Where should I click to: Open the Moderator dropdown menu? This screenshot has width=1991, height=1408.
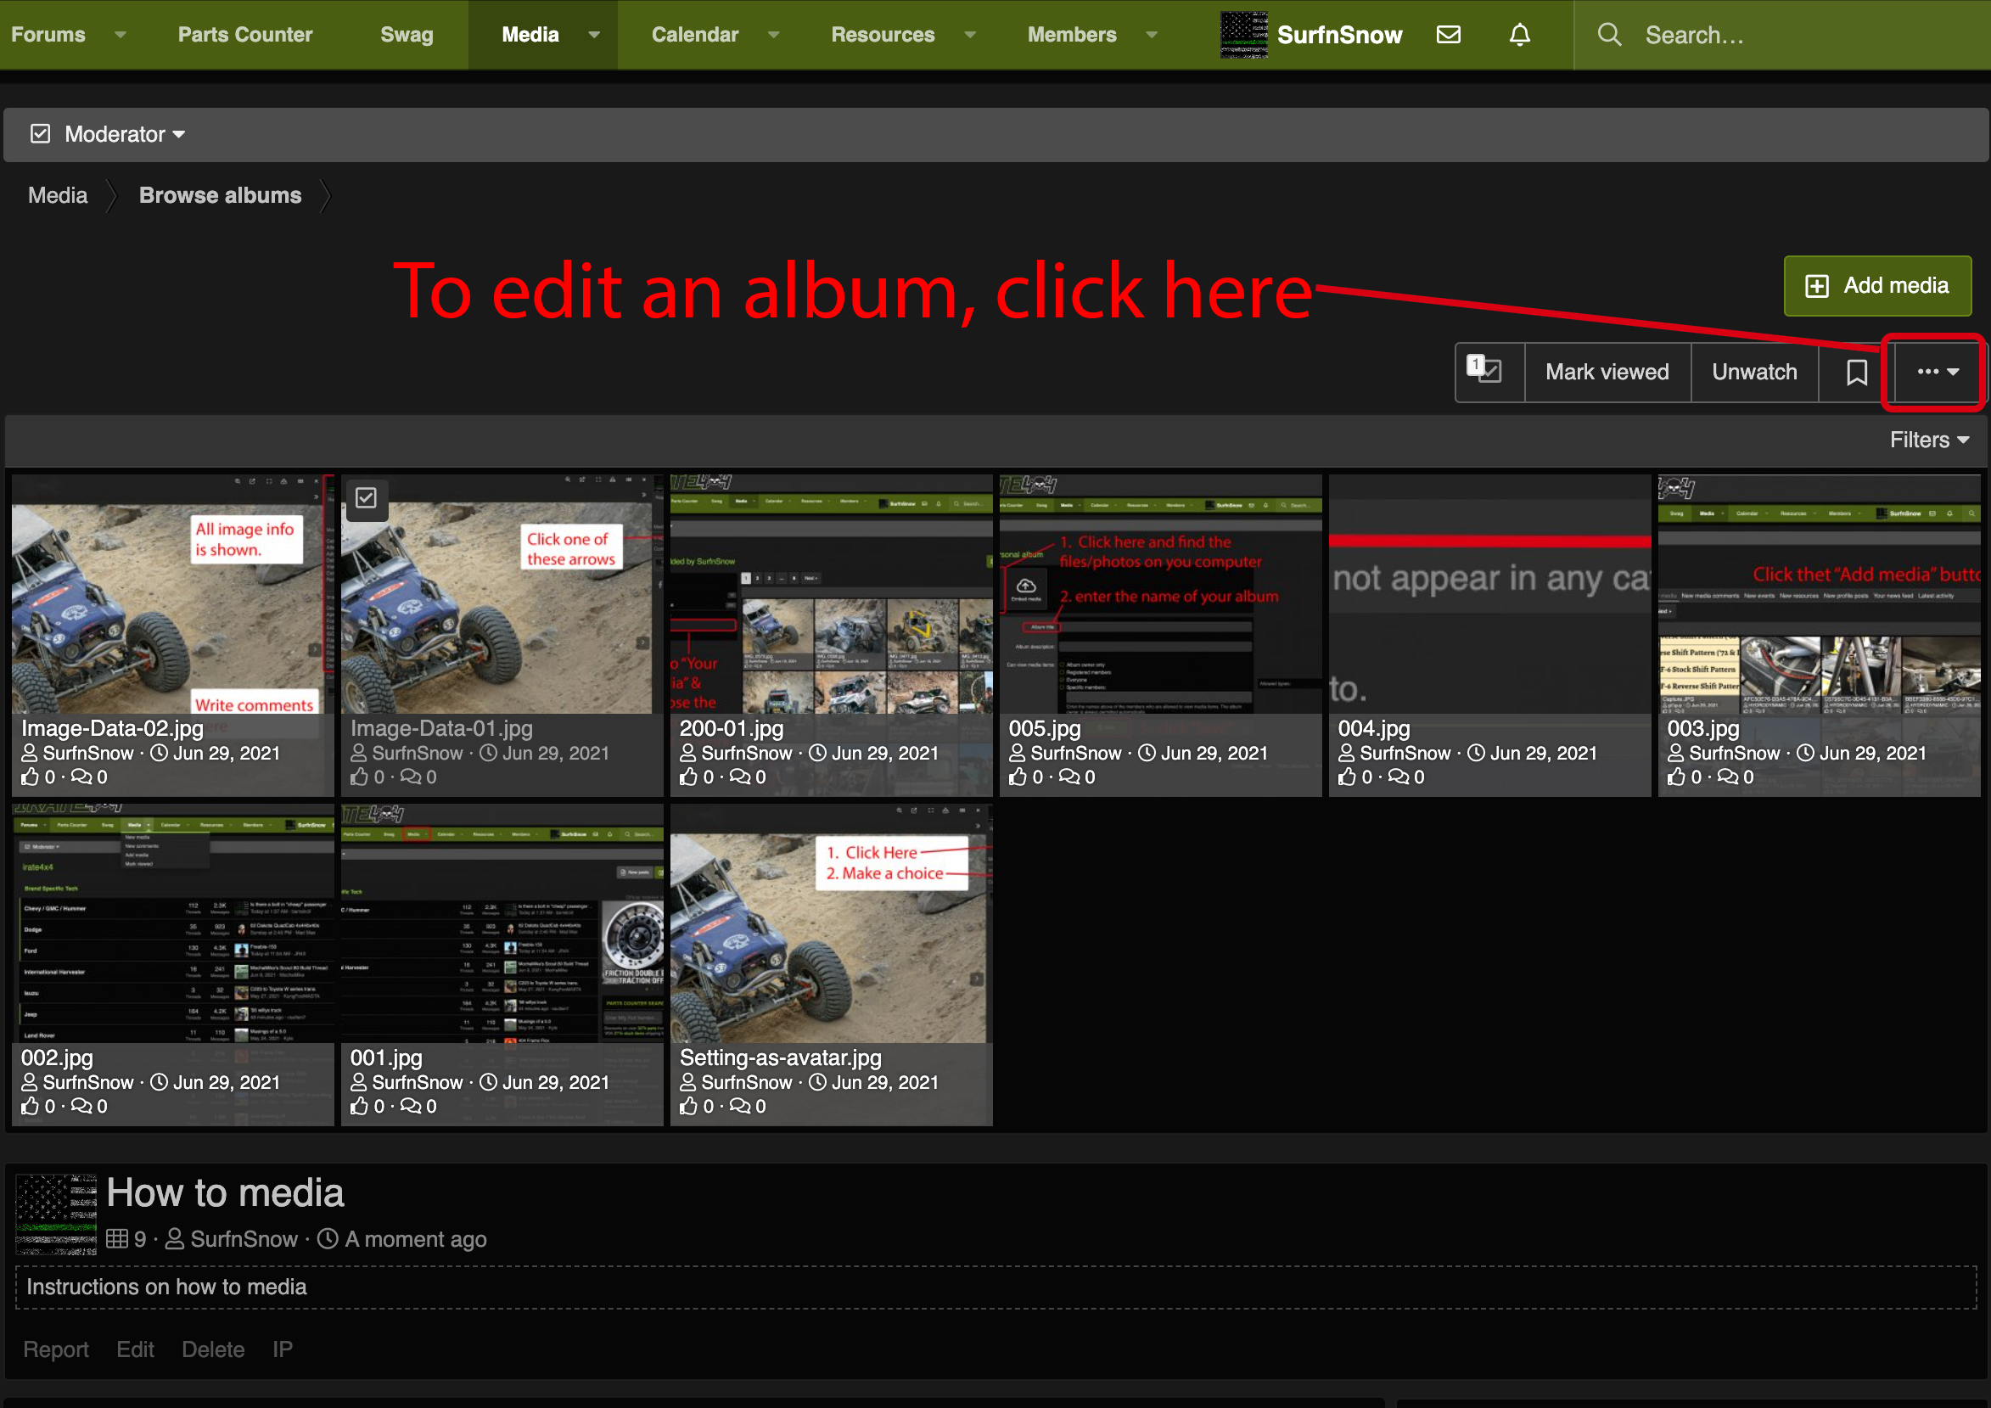[125, 134]
